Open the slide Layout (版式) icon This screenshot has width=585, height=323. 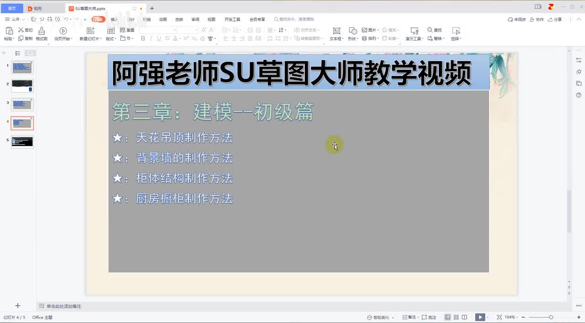coord(111,31)
